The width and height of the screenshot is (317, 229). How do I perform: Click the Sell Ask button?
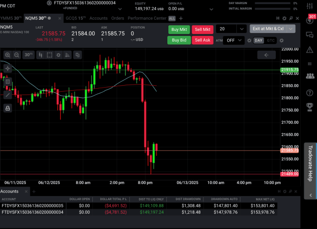[x=202, y=40]
